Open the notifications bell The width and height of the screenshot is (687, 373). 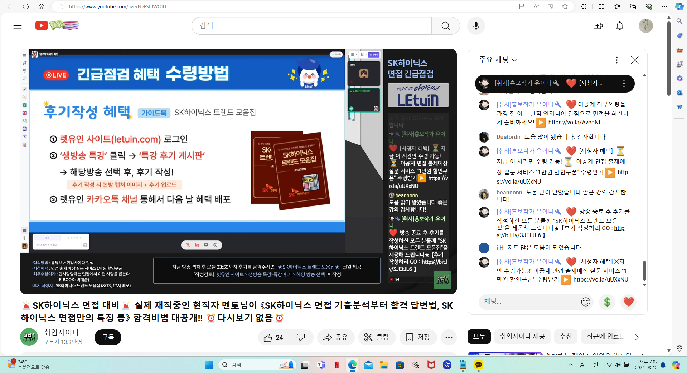point(619,26)
